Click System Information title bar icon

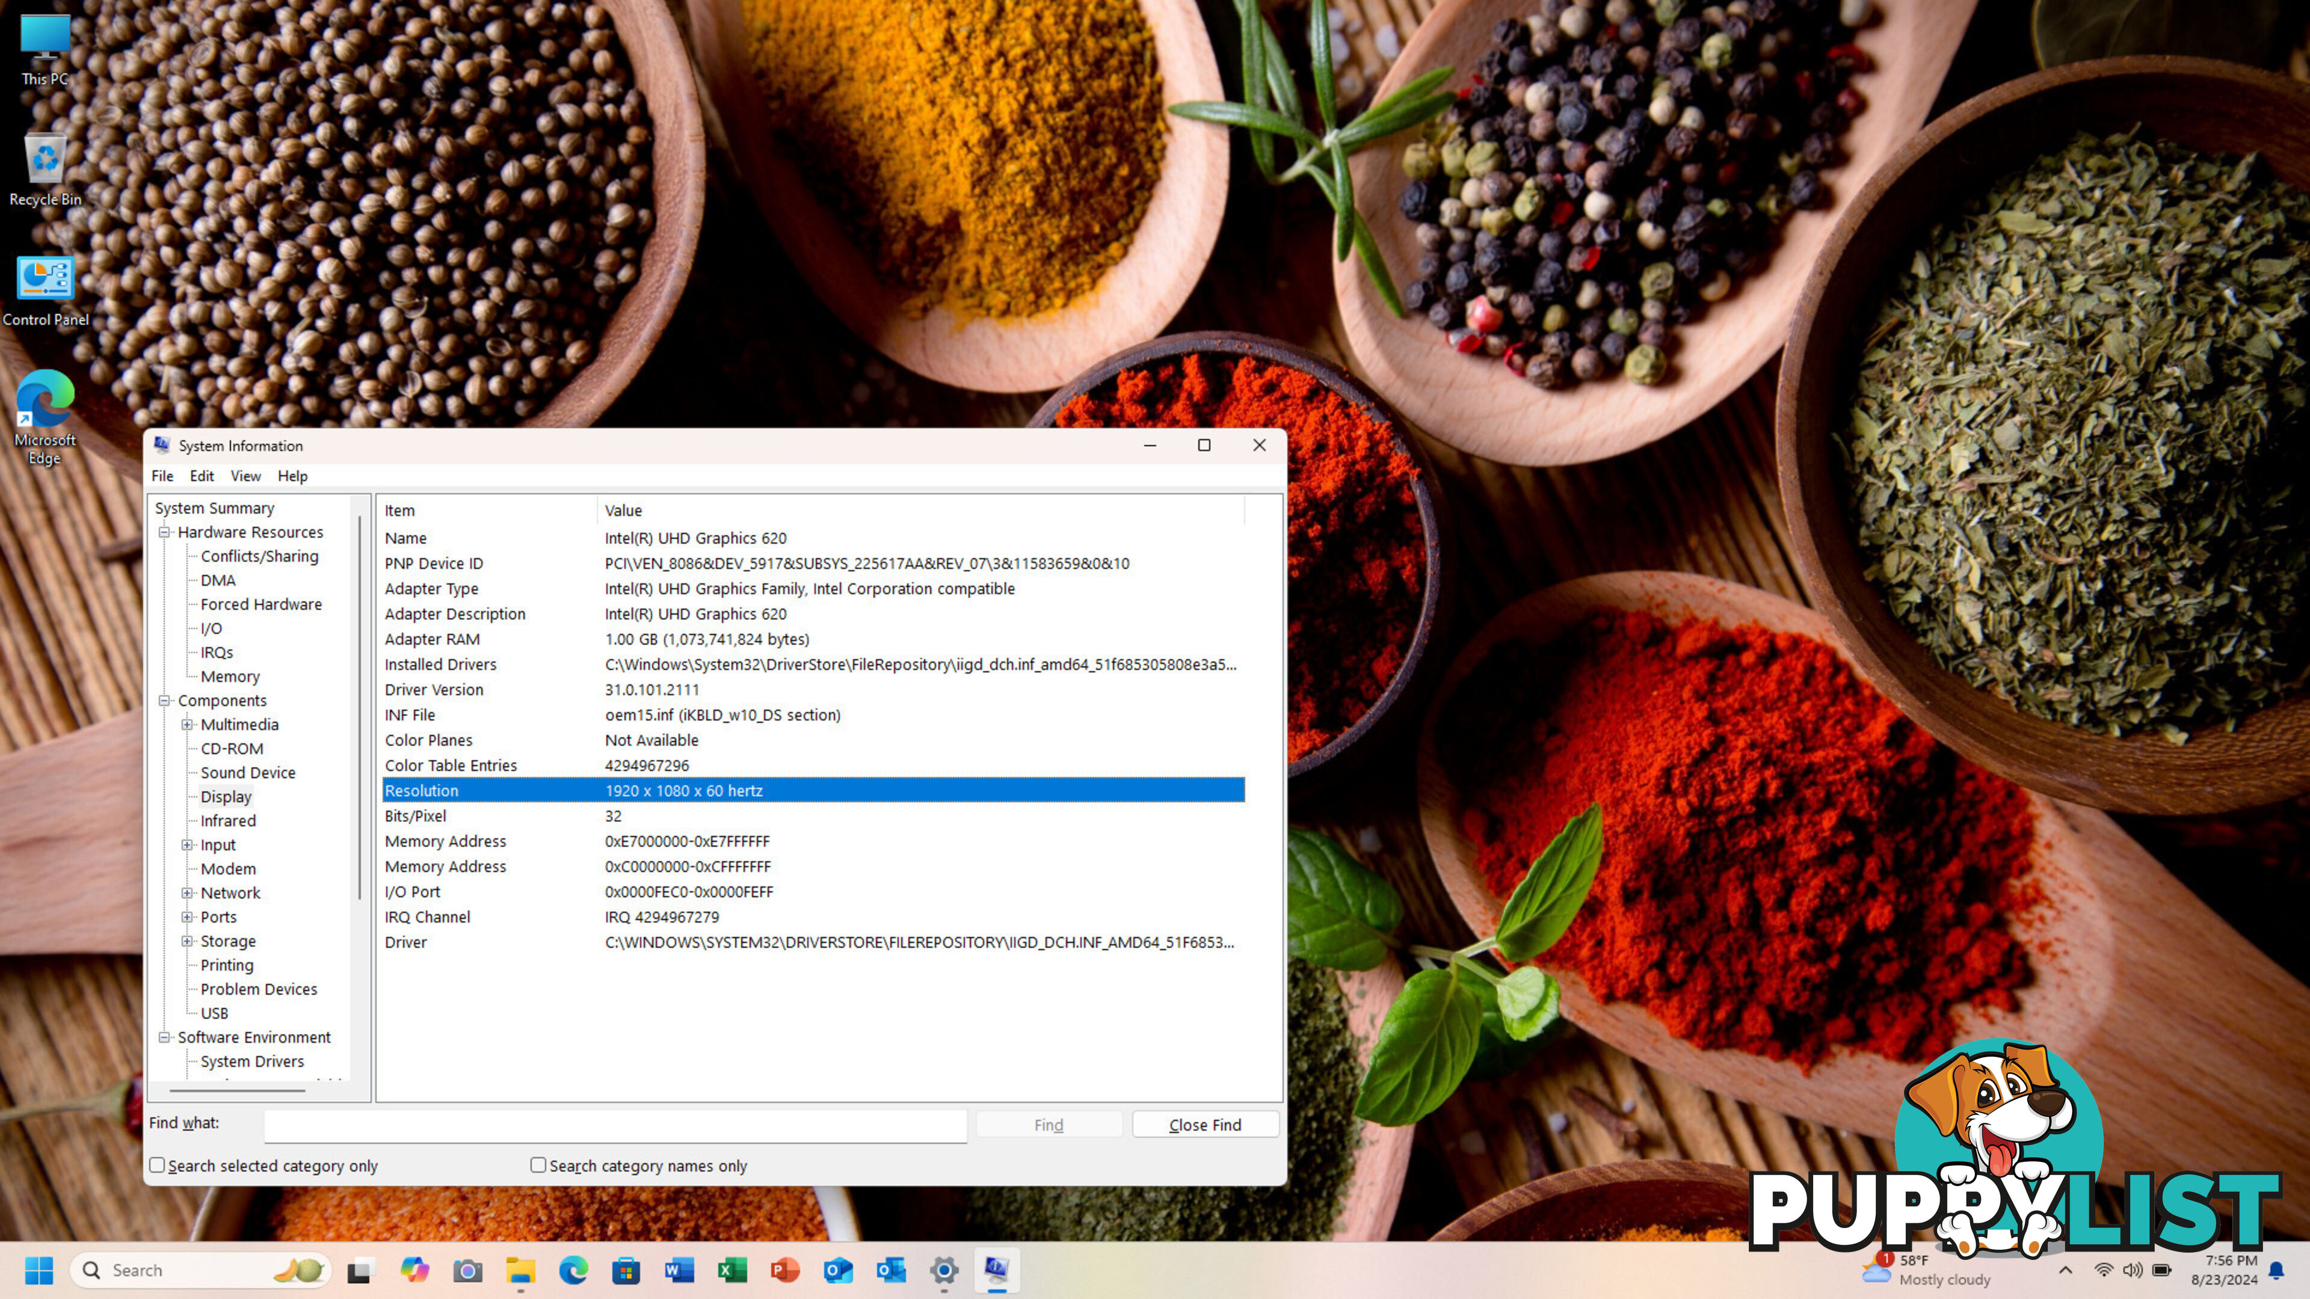(x=161, y=444)
